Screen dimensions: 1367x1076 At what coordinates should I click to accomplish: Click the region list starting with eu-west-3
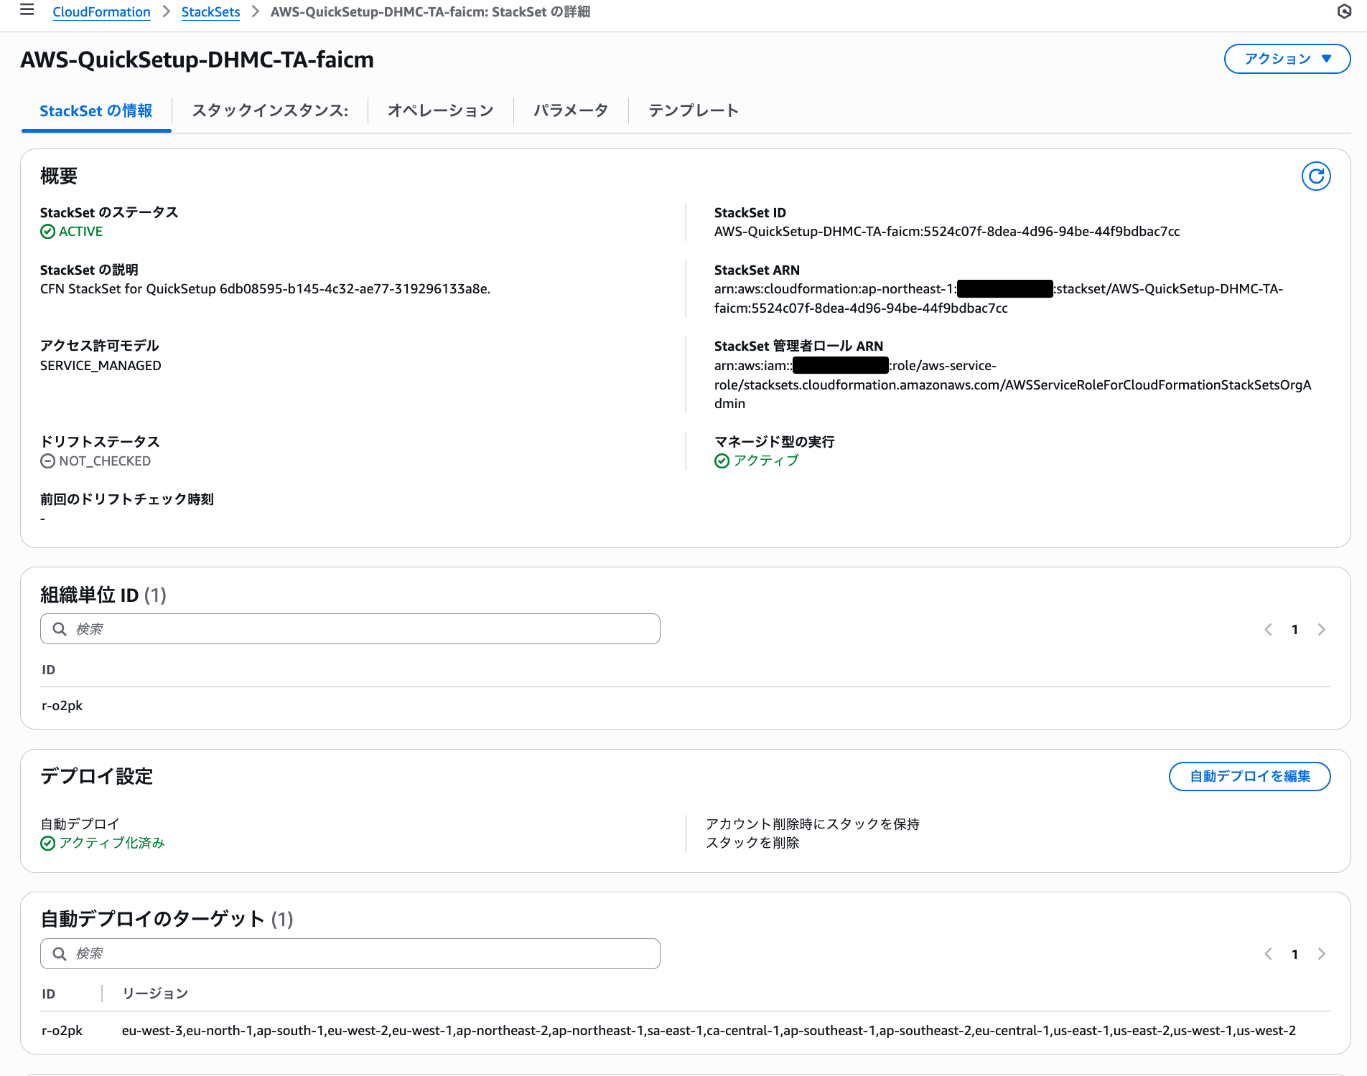tap(709, 1031)
